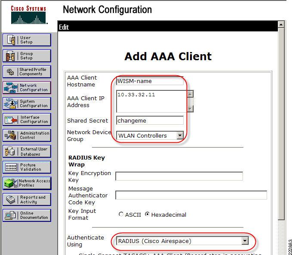Open Posture Validation
The width and height of the screenshot is (292, 255).
tap(27, 167)
